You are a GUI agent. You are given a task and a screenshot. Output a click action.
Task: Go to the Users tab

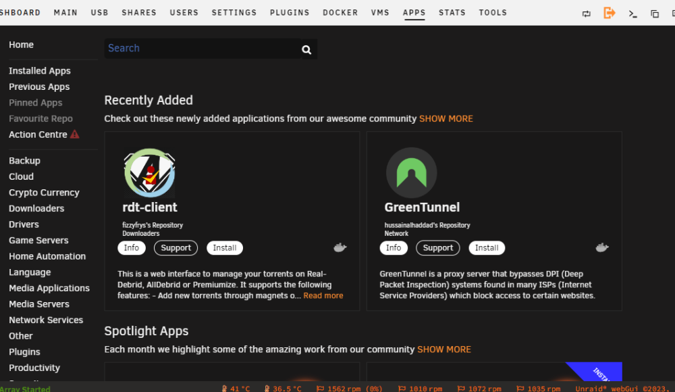pyautogui.click(x=184, y=13)
